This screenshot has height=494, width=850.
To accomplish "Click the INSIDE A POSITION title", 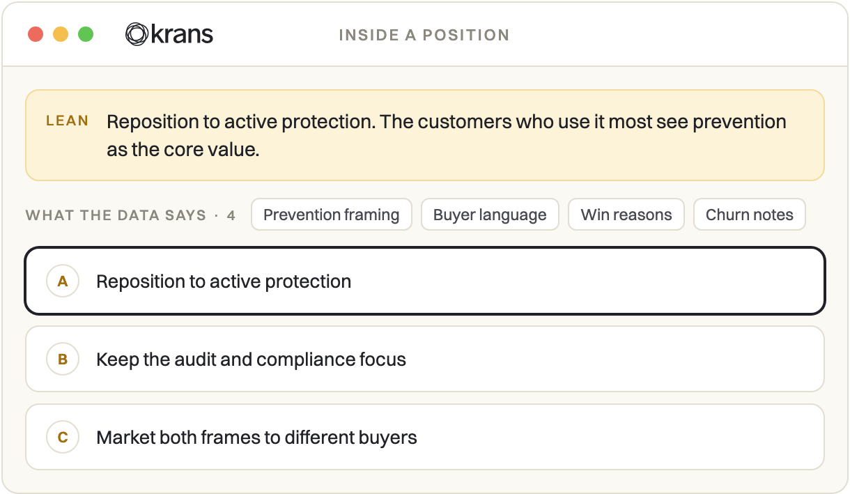I will click(424, 35).
